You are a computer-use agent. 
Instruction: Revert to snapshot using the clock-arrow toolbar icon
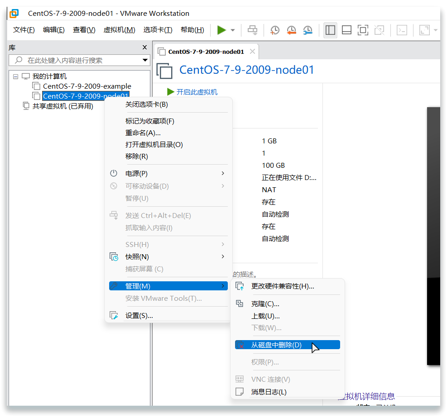point(291,30)
